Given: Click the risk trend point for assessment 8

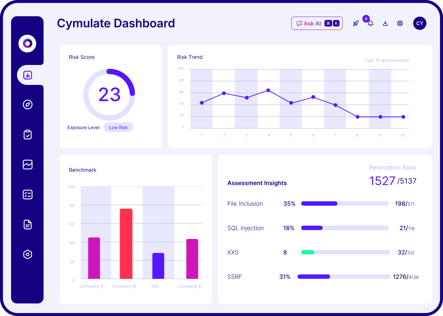Looking at the screenshot, I should click(357, 117).
